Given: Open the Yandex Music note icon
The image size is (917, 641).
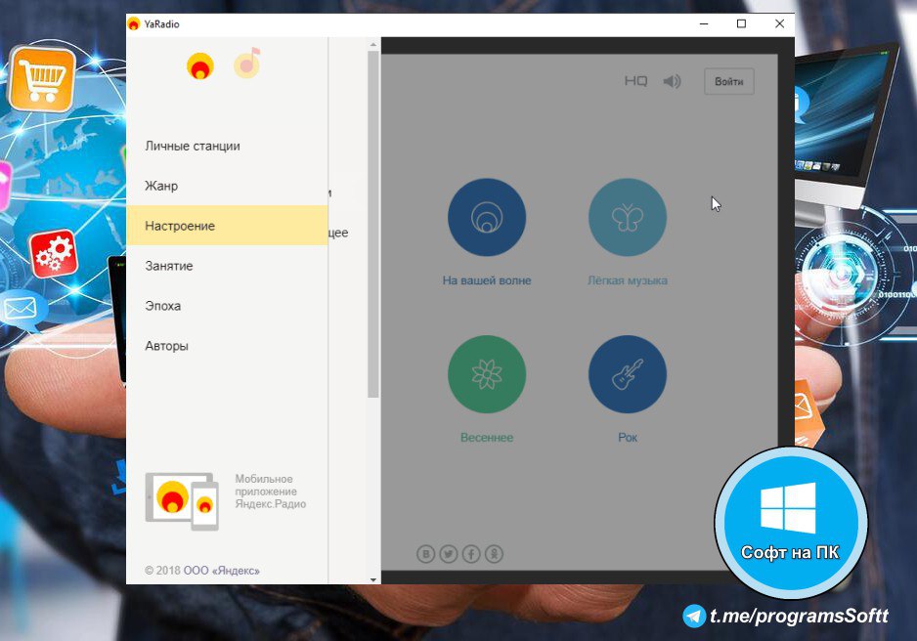Looking at the screenshot, I should click(247, 64).
